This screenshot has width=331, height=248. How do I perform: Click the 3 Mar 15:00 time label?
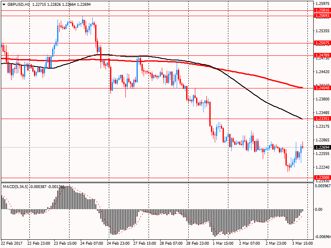tap(302, 243)
